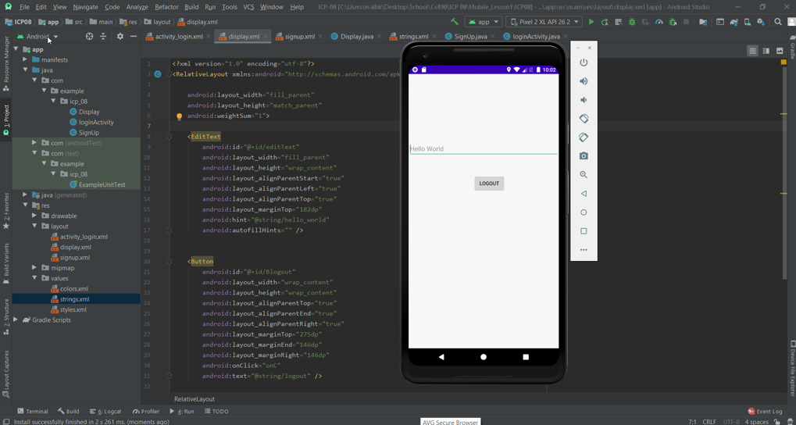Open the app run configuration dropdown
This screenshot has width=796, height=425.
pos(484,22)
